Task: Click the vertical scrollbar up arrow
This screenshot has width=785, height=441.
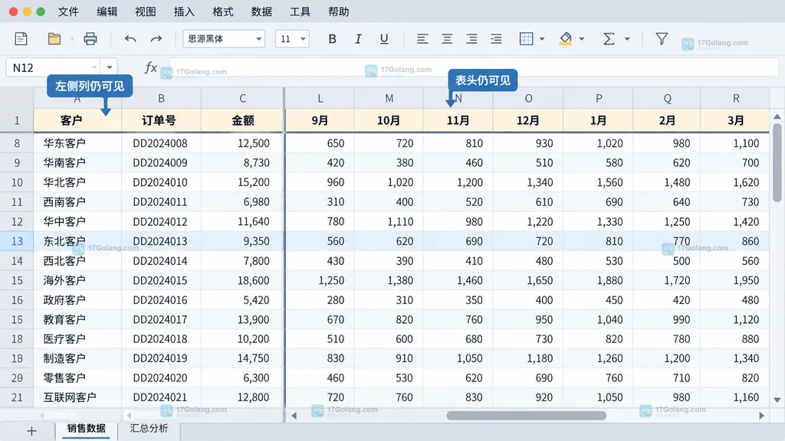Action: point(777,116)
